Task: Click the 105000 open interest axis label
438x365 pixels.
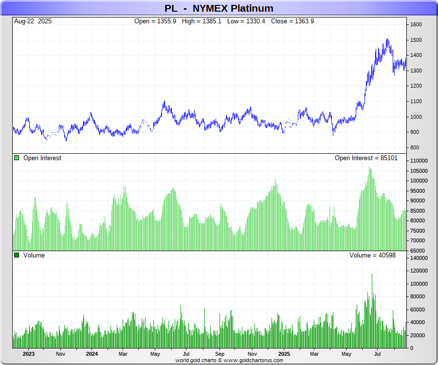Action: point(419,171)
